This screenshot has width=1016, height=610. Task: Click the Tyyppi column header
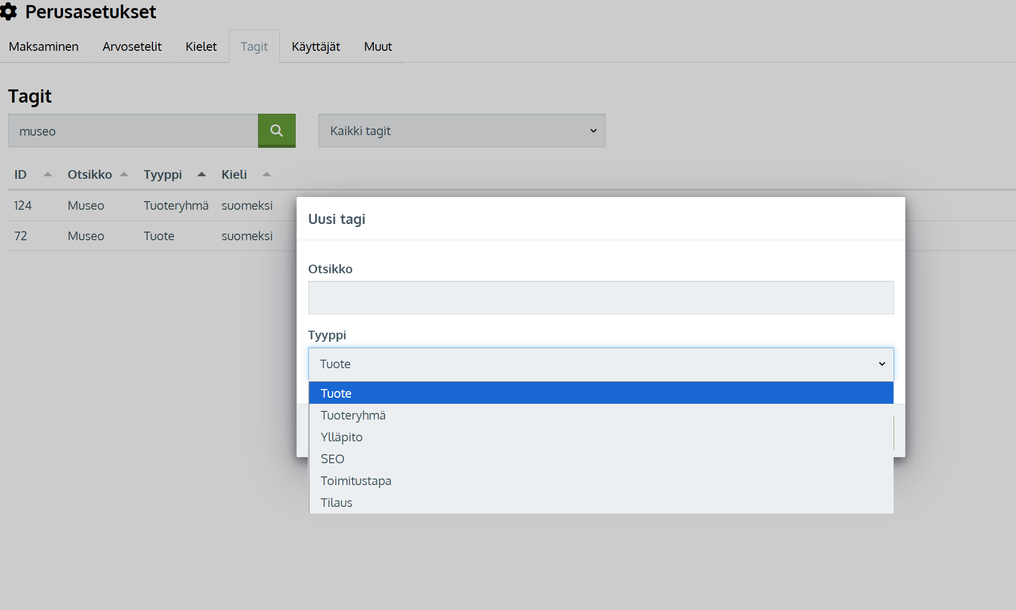[x=163, y=174]
